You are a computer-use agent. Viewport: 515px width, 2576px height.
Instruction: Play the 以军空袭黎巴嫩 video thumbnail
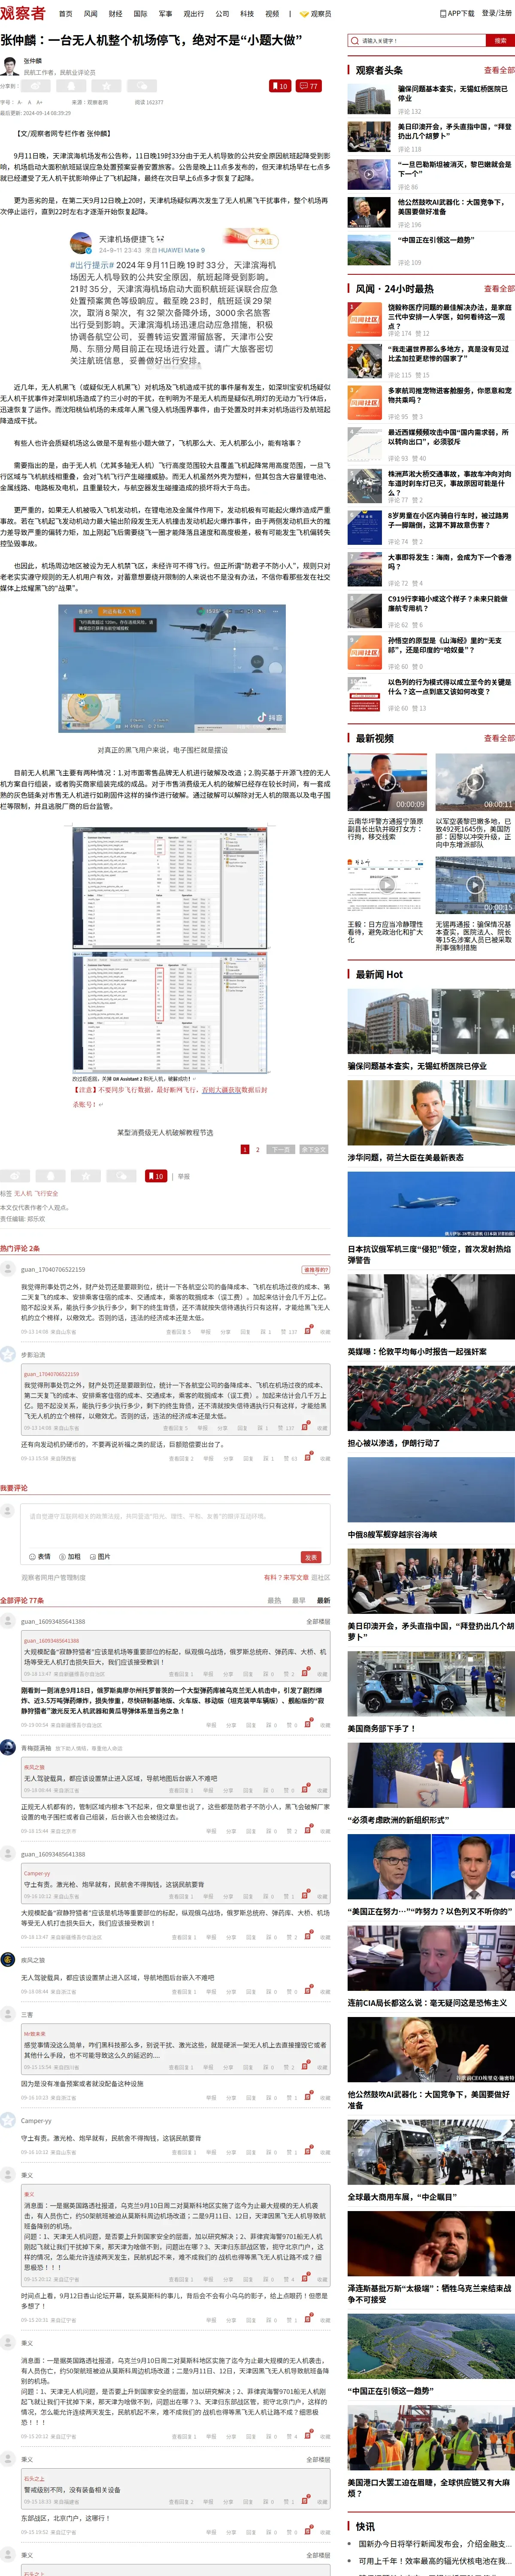tap(475, 782)
